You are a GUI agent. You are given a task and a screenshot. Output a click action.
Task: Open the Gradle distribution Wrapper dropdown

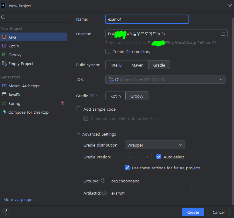point(154,145)
